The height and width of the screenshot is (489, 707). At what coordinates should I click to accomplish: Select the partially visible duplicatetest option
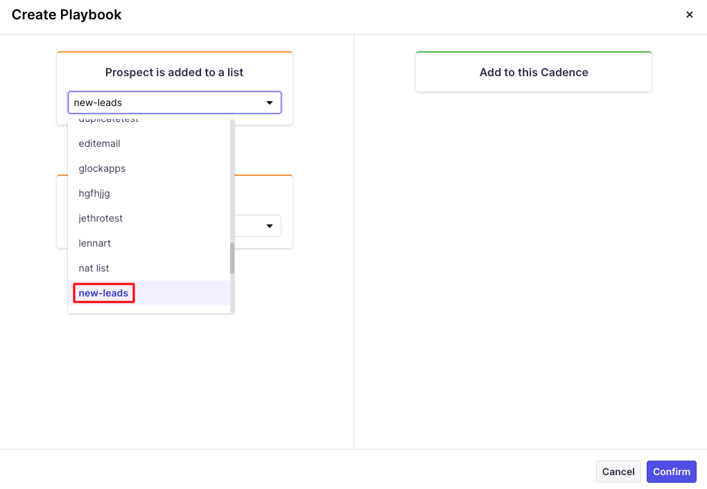coord(109,121)
